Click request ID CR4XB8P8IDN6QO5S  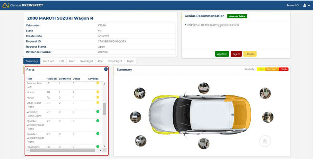[x=112, y=41]
